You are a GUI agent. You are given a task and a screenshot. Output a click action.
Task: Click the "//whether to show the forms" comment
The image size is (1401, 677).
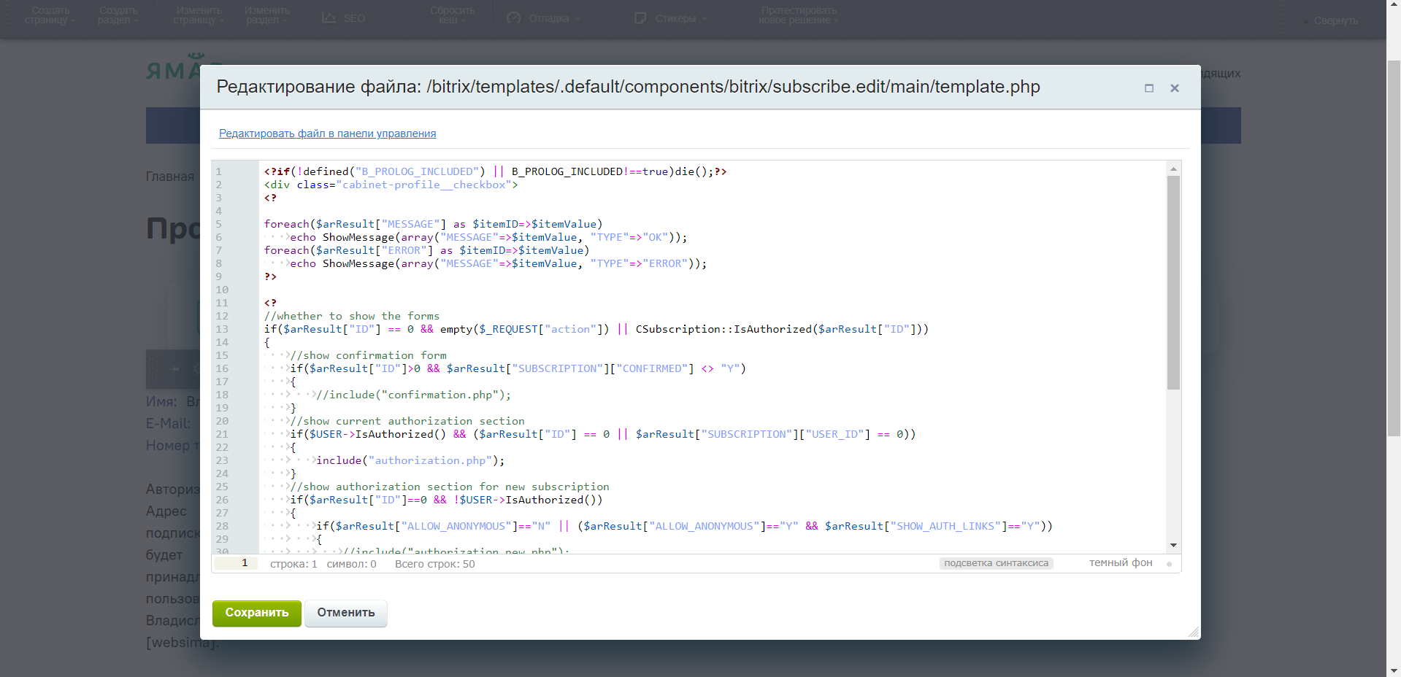click(x=352, y=317)
